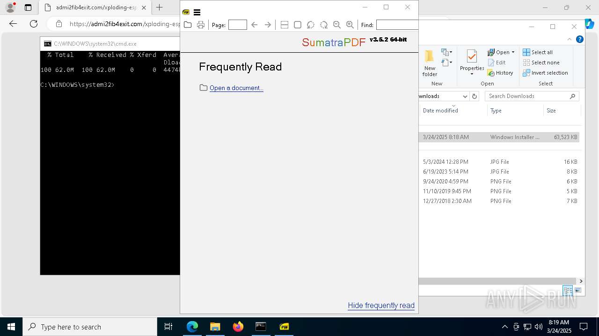Viewport: 599px width, 336px height.
Task: Open Explorer Help question mark icon
Action: pyautogui.click(x=580, y=40)
